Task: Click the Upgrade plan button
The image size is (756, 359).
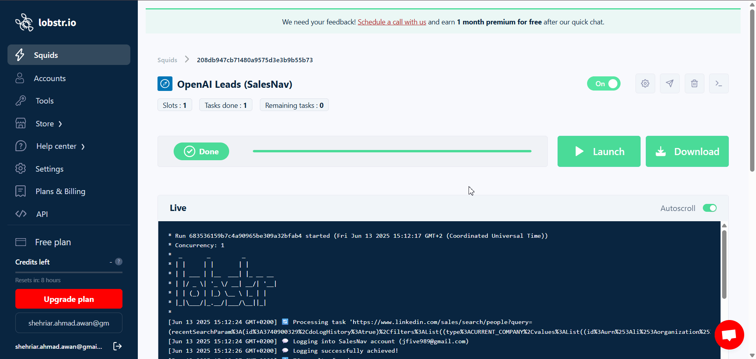Action: coord(69,299)
